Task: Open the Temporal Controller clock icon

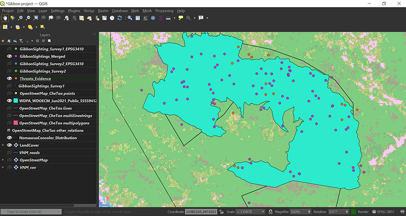Action: (112, 18)
